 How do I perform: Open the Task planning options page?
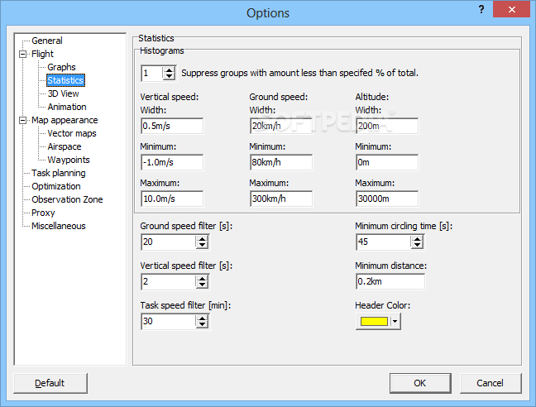point(59,173)
